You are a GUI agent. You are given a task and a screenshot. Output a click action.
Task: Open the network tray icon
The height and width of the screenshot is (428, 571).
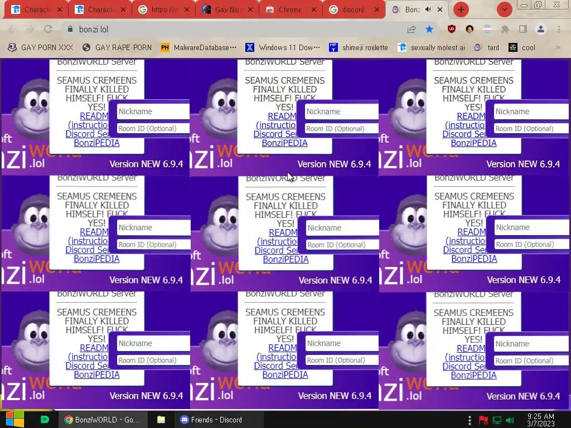497,420
